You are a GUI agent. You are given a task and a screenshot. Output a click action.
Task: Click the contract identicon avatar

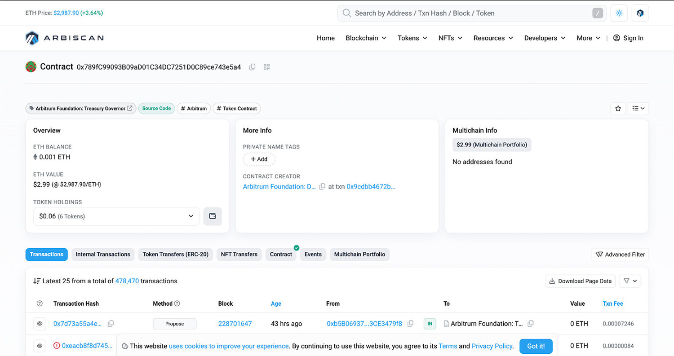pos(31,67)
